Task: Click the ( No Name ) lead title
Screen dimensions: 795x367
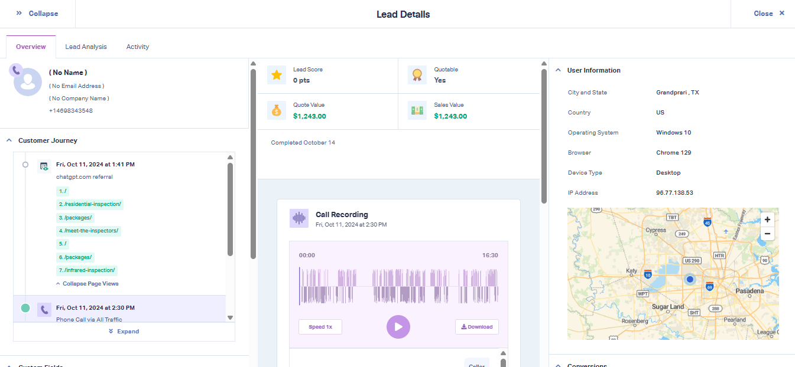Action: [68, 73]
